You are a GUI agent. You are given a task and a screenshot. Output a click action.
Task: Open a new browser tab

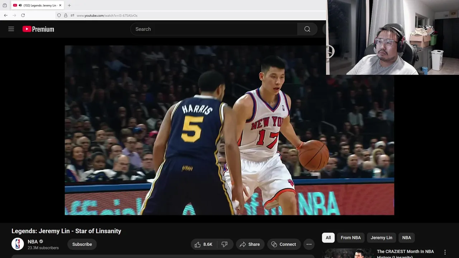[69, 5]
